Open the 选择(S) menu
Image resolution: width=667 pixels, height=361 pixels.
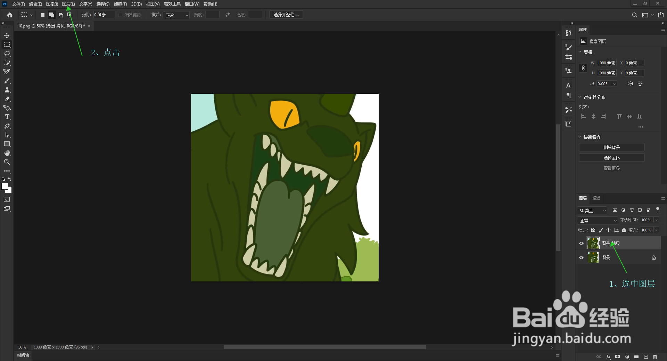[103, 4]
